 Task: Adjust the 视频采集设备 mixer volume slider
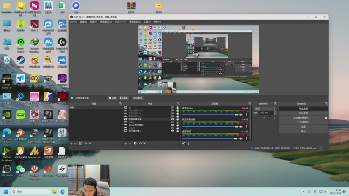pos(210,127)
